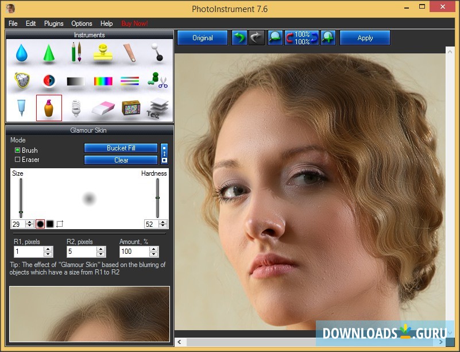Click the horizontal scrollbar left arrow
460x352 pixels.
click(180, 342)
